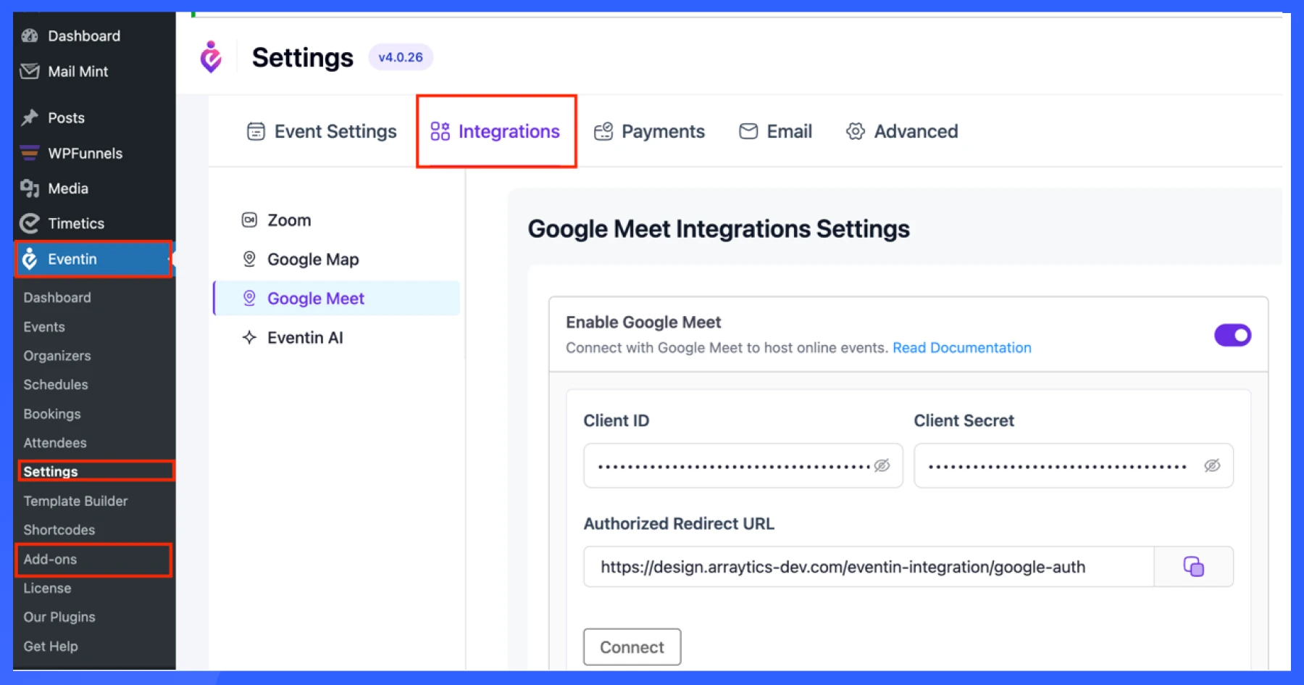Image resolution: width=1304 pixels, height=685 pixels.
Task: Copy the Authorized Redirect URL
Action: (1193, 566)
